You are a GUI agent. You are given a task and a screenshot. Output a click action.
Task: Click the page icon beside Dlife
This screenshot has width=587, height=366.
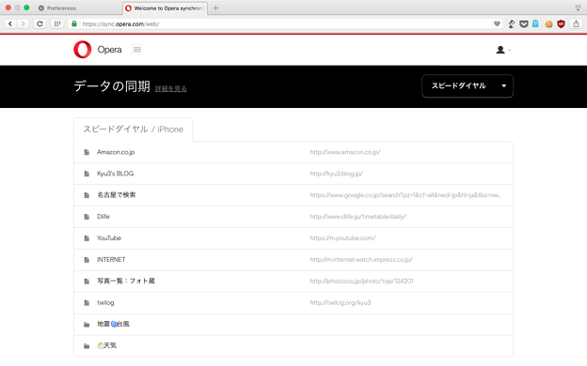coord(87,217)
